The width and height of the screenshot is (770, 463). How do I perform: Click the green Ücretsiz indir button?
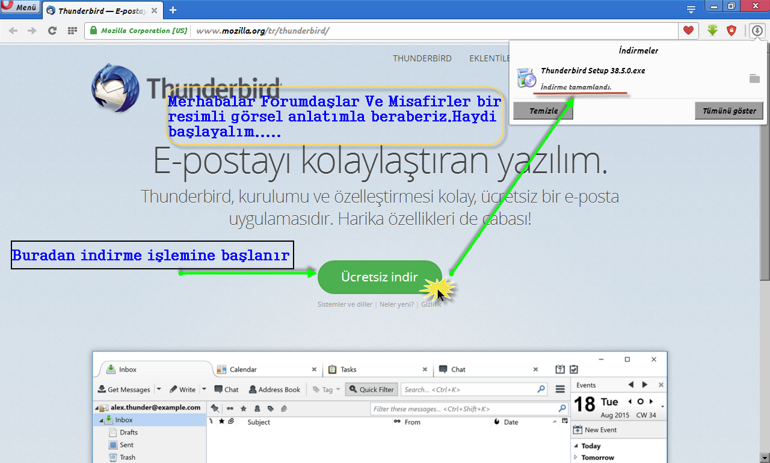(x=380, y=277)
